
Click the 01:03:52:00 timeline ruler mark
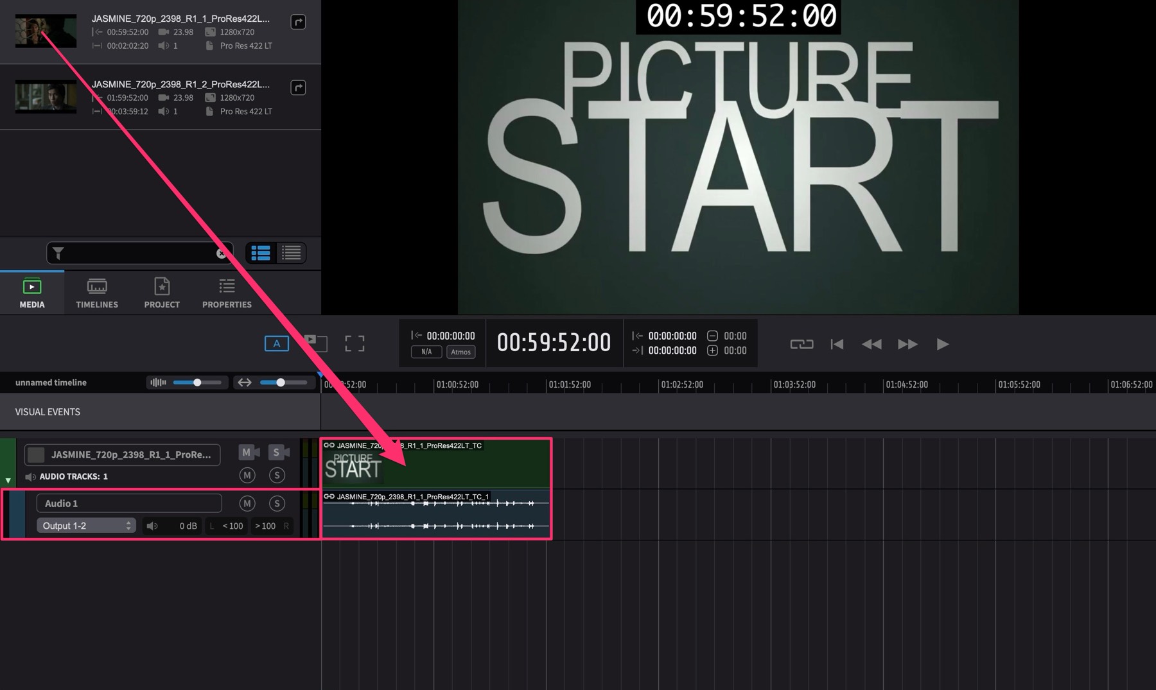[x=794, y=384]
